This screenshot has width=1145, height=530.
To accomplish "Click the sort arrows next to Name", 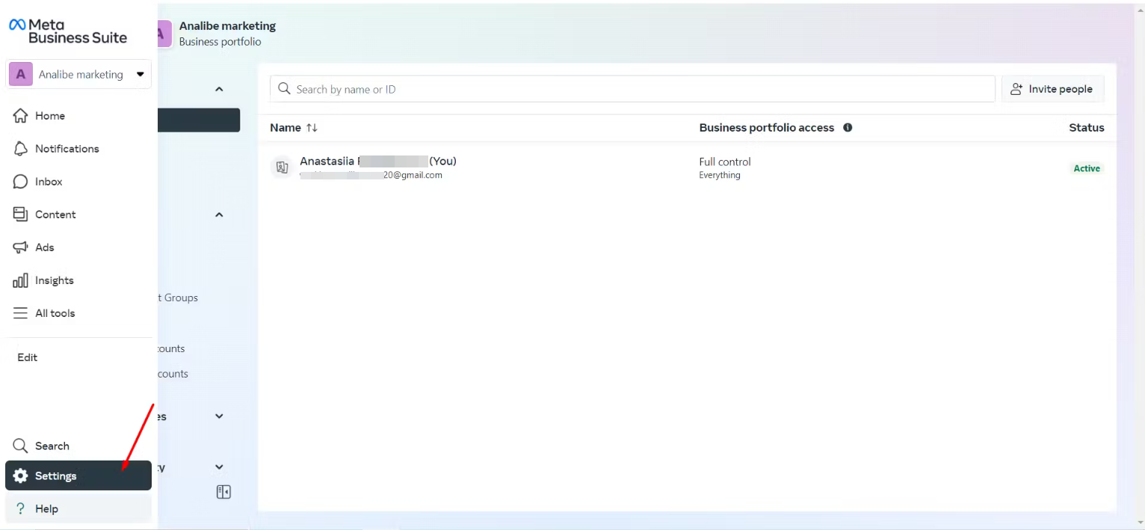I will (312, 128).
